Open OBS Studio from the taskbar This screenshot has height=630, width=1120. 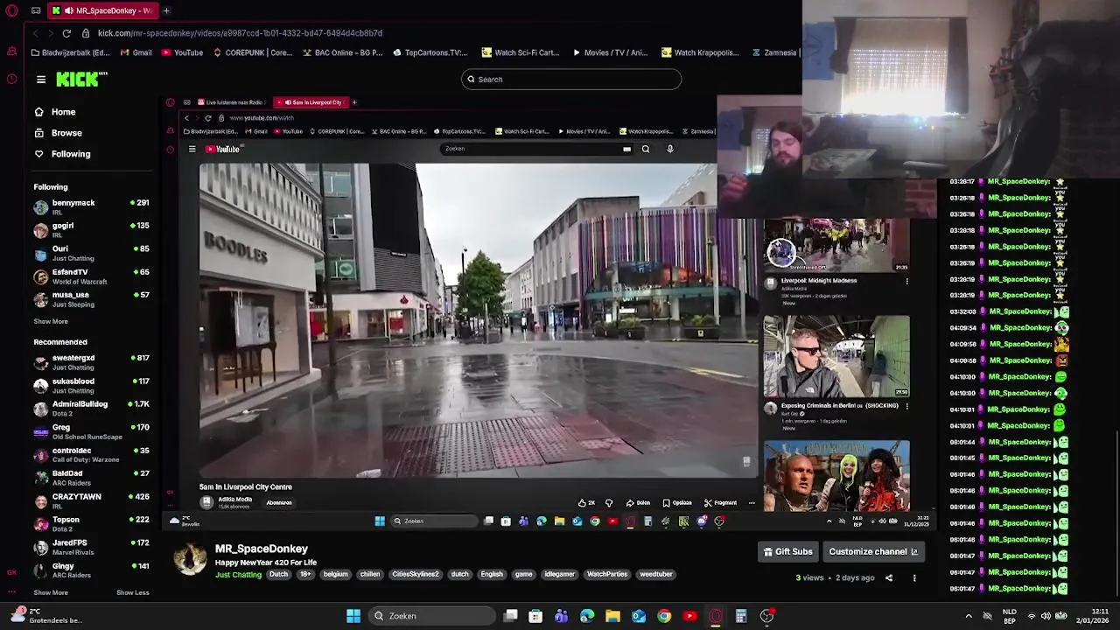click(766, 616)
